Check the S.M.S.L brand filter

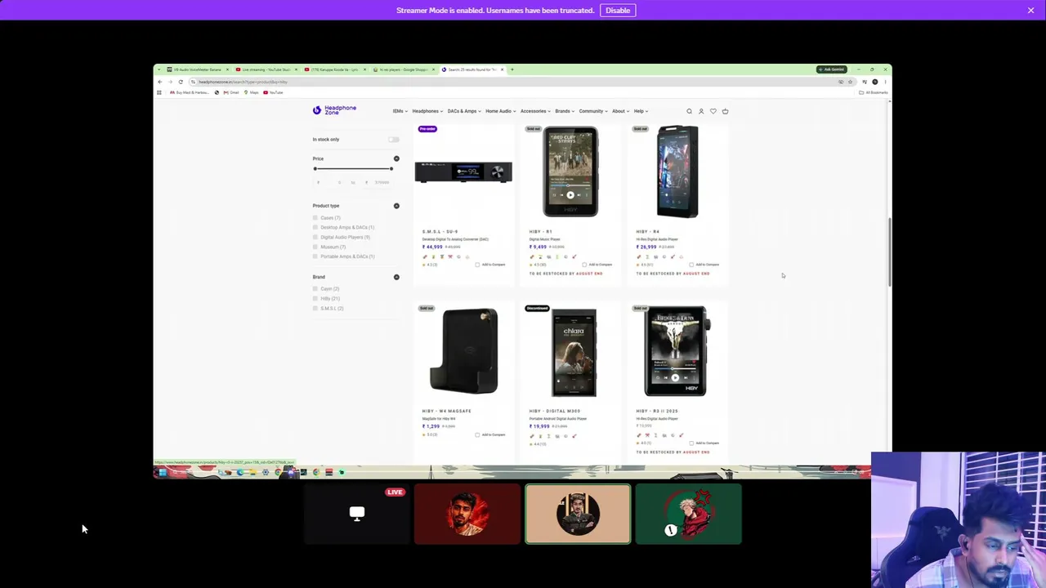(x=315, y=309)
